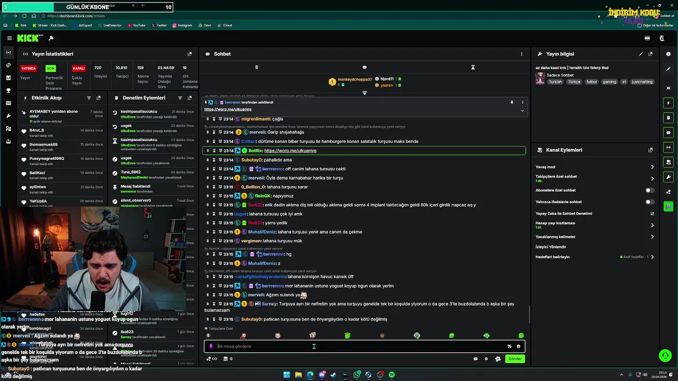
Task: Open the community users icon in the left sidebar
Action: 8,129
